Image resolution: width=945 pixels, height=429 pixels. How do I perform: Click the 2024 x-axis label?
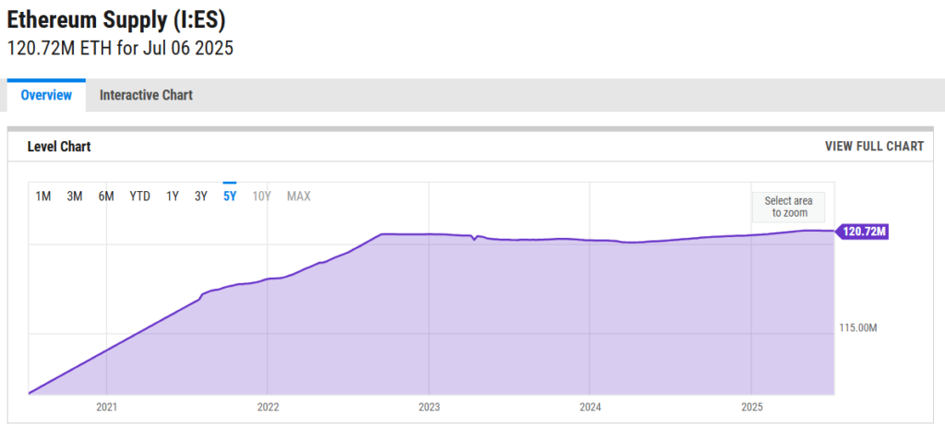pyautogui.click(x=591, y=407)
